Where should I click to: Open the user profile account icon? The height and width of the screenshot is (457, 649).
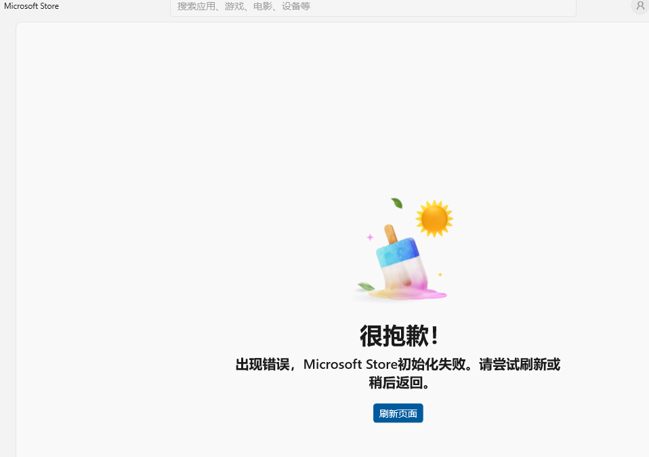click(x=640, y=6)
